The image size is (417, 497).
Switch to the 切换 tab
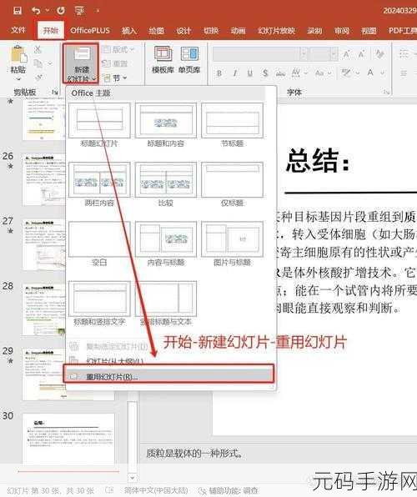click(x=211, y=31)
